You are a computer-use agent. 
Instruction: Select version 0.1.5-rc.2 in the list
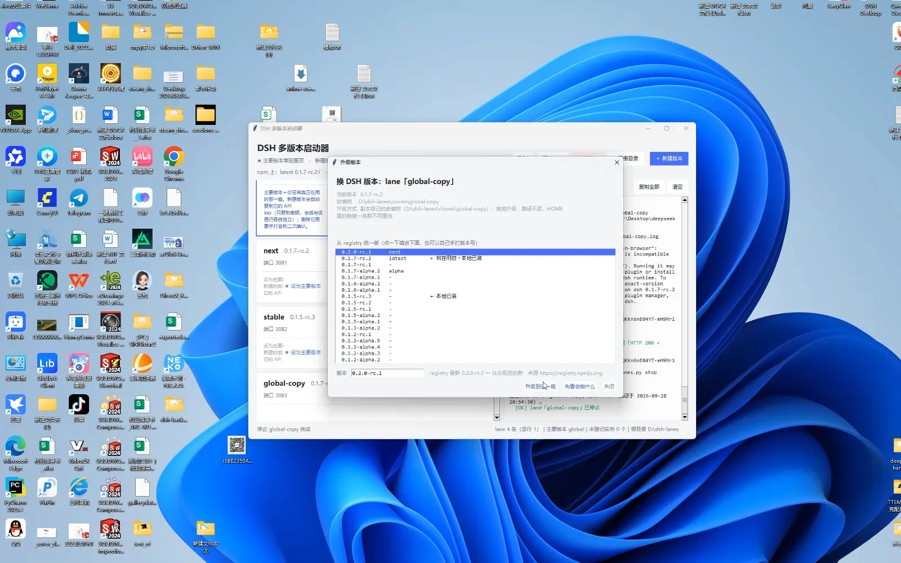[x=475, y=303]
